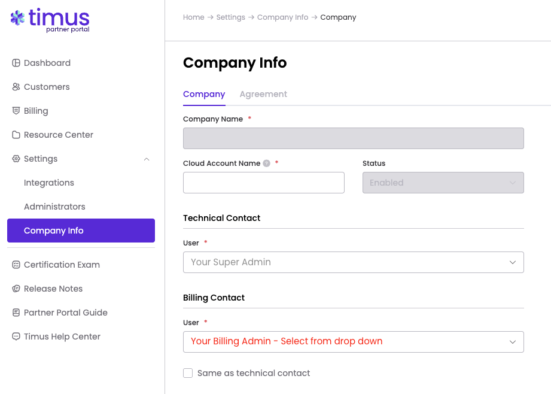This screenshot has height=394, width=551.
Task: Open the Technical Contact user dropdown
Action: pos(354,262)
